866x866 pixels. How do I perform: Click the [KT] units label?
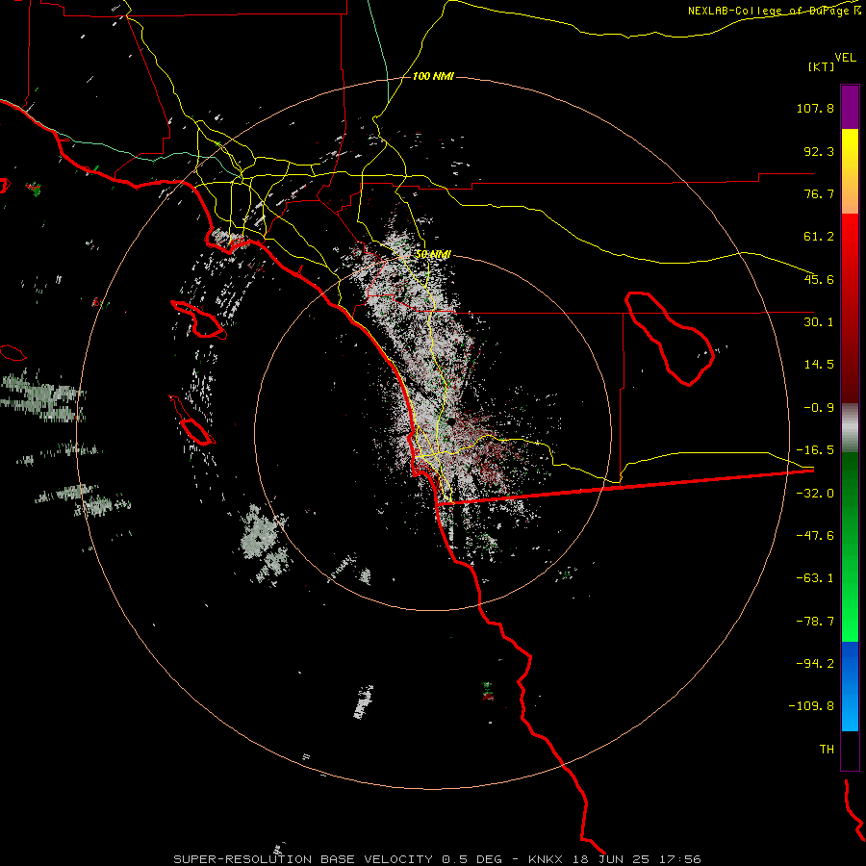click(x=822, y=66)
